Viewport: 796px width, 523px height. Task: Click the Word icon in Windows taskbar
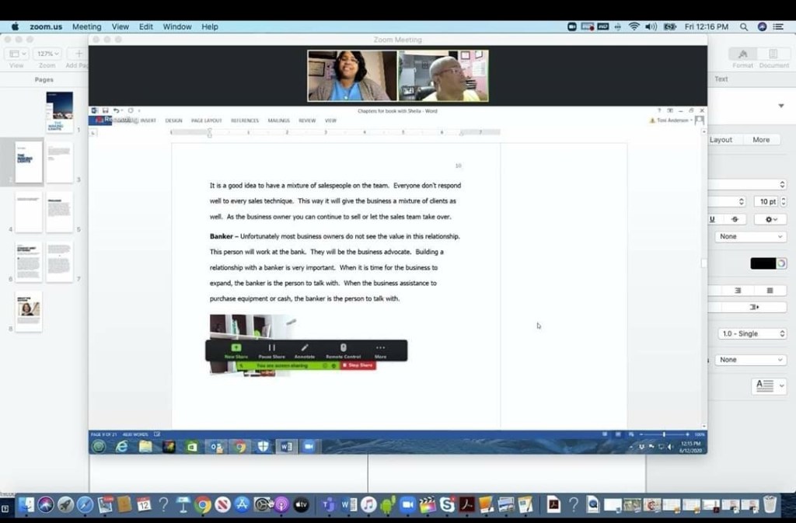tap(286, 446)
